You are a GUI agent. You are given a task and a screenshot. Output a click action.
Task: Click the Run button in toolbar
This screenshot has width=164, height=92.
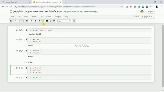click(42, 21)
